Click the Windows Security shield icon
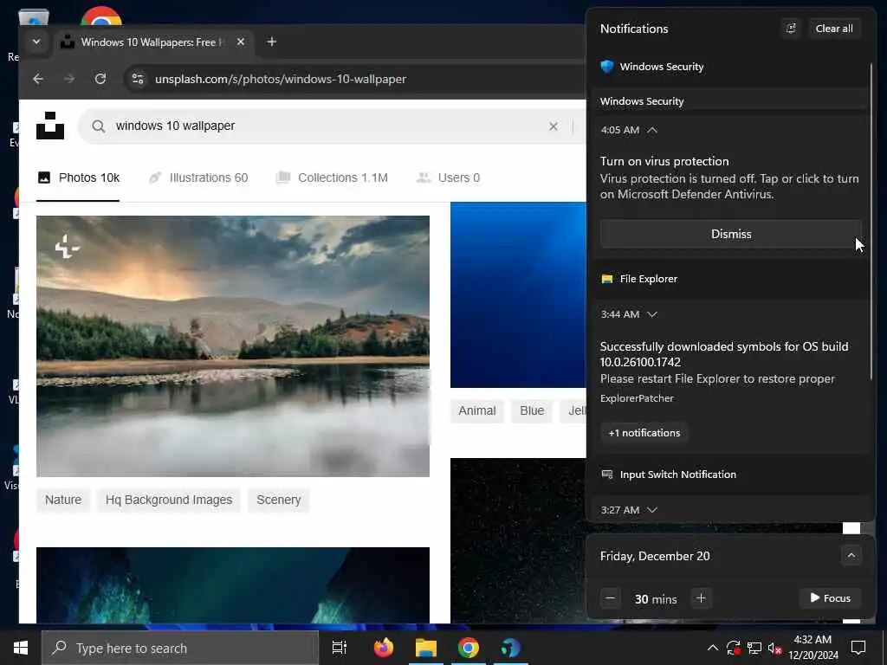 tap(607, 67)
